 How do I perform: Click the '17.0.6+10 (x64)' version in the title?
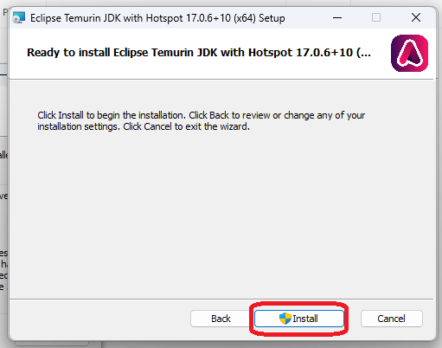(221, 18)
